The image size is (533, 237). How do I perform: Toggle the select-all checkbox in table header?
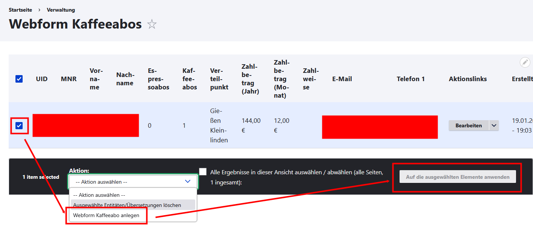[19, 79]
